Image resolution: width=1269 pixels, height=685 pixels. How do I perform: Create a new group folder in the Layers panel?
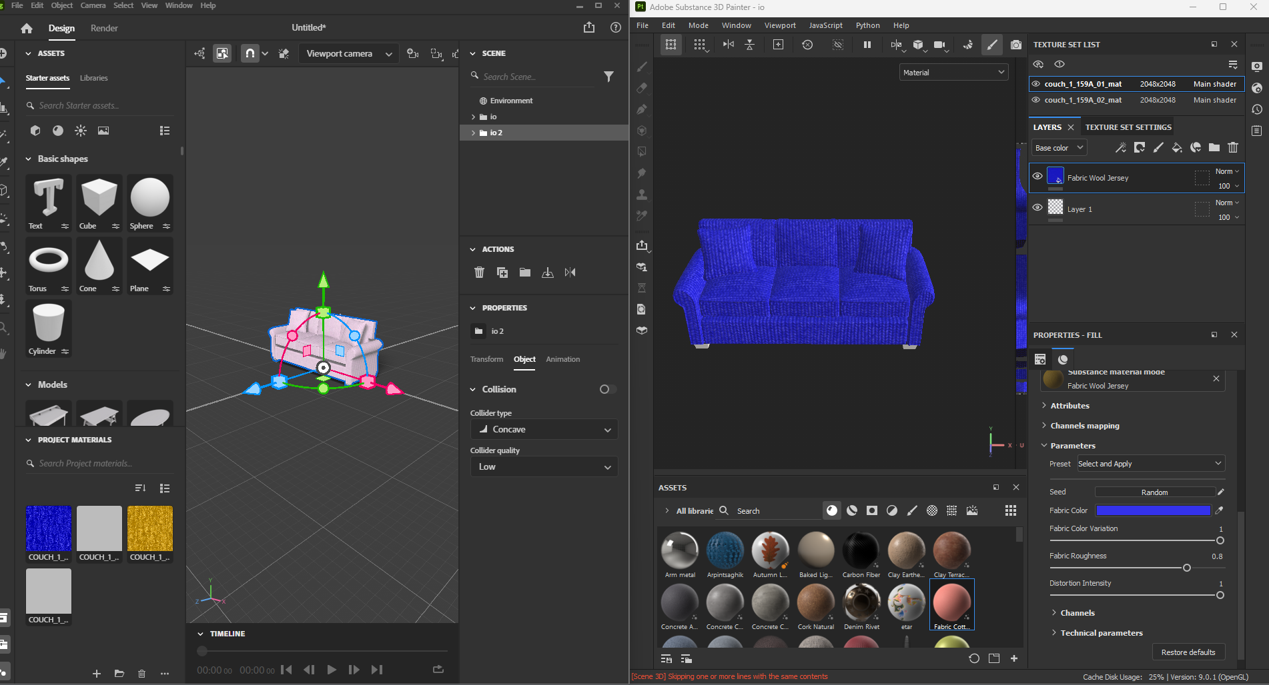1214,148
